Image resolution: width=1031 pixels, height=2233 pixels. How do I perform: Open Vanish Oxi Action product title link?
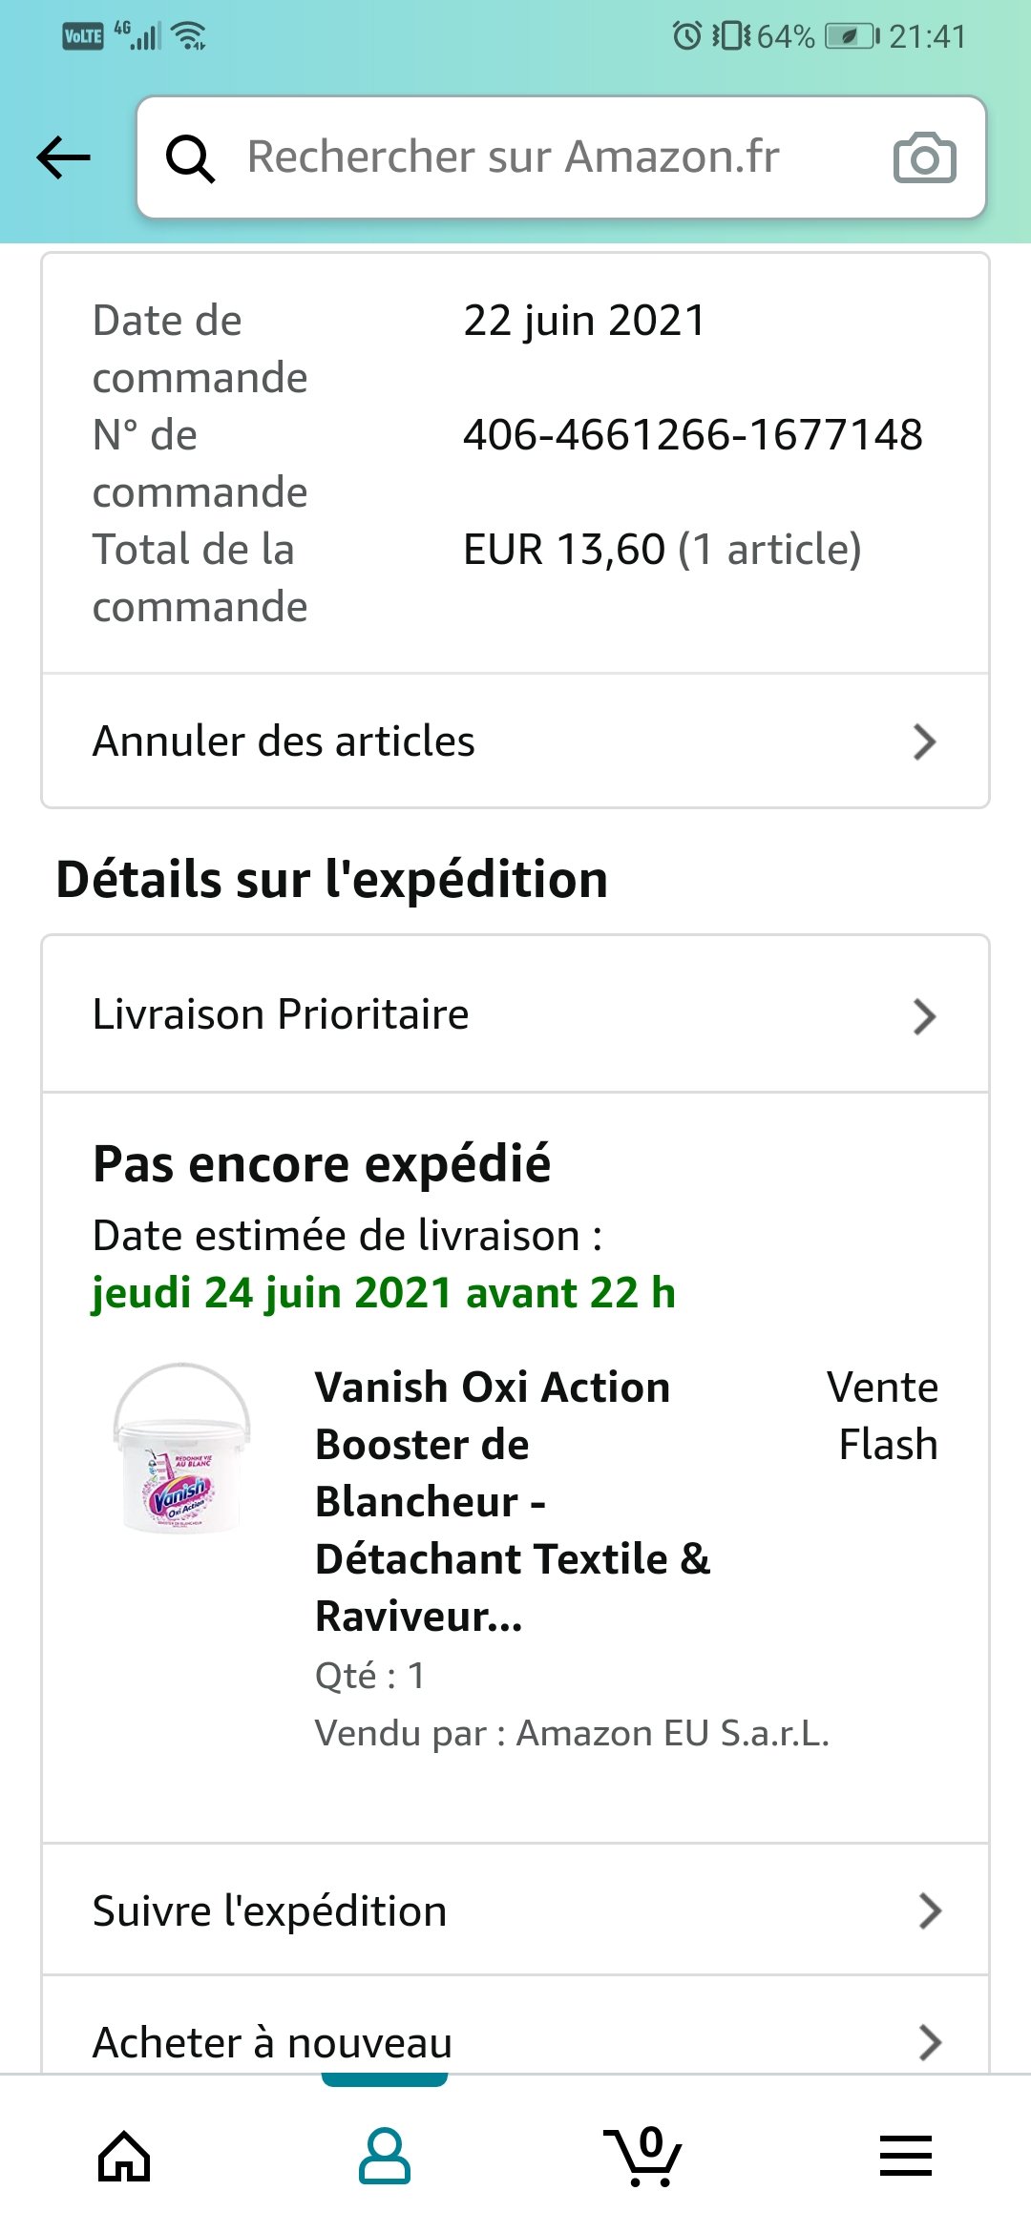click(x=513, y=1502)
